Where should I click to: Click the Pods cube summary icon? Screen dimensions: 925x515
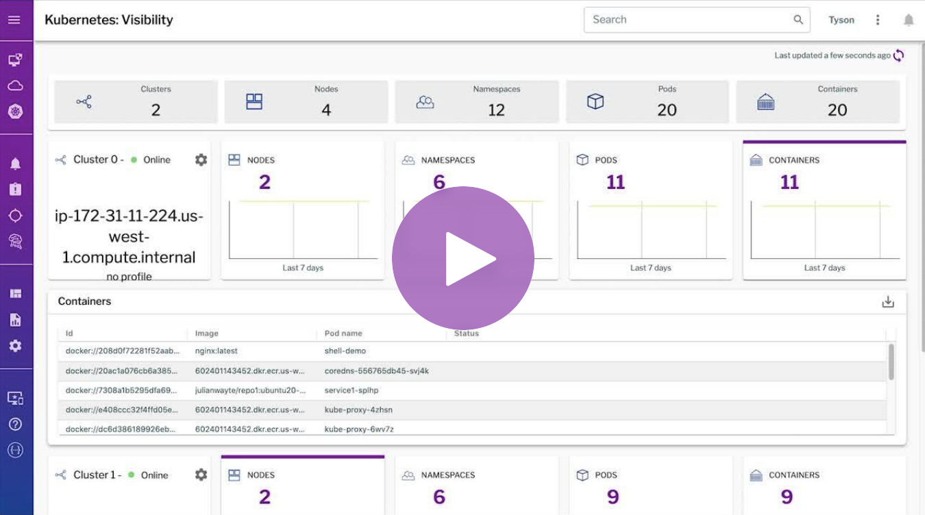(595, 102)
